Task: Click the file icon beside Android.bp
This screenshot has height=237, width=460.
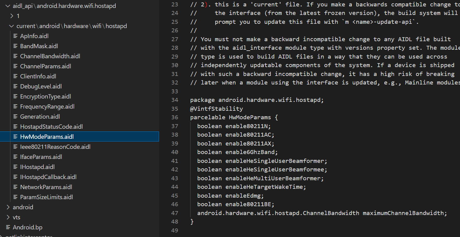Action: tap(8, 227)
